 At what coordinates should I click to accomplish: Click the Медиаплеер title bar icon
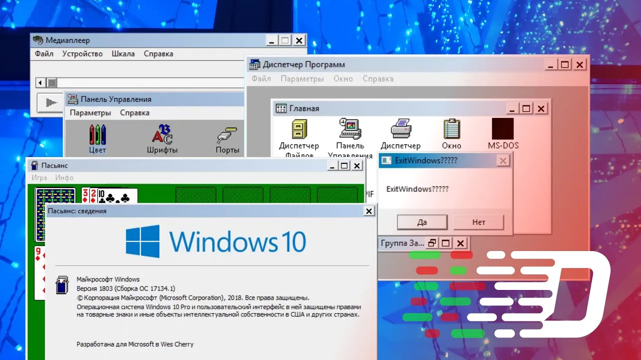coord(38,40)
